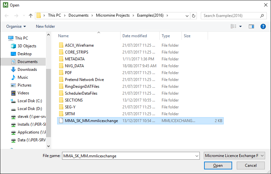The height and width of the screenshot is (174, 271).
Task: Expand the File name history dropdown
Action: (x=197, y=156)
